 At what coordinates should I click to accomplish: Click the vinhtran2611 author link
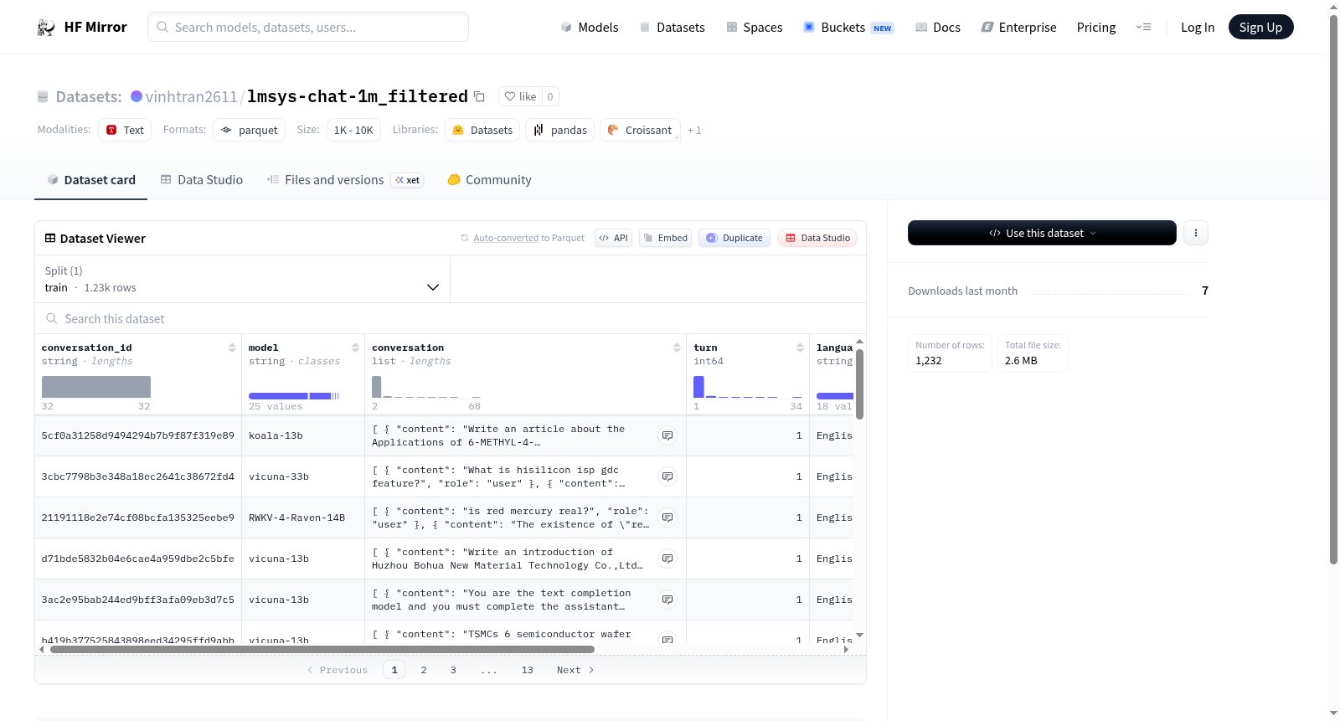[191, 97]
